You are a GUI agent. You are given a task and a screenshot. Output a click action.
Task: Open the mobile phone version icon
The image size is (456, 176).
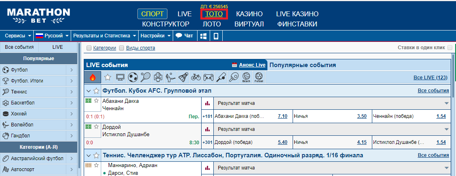[x=216, y=36]
